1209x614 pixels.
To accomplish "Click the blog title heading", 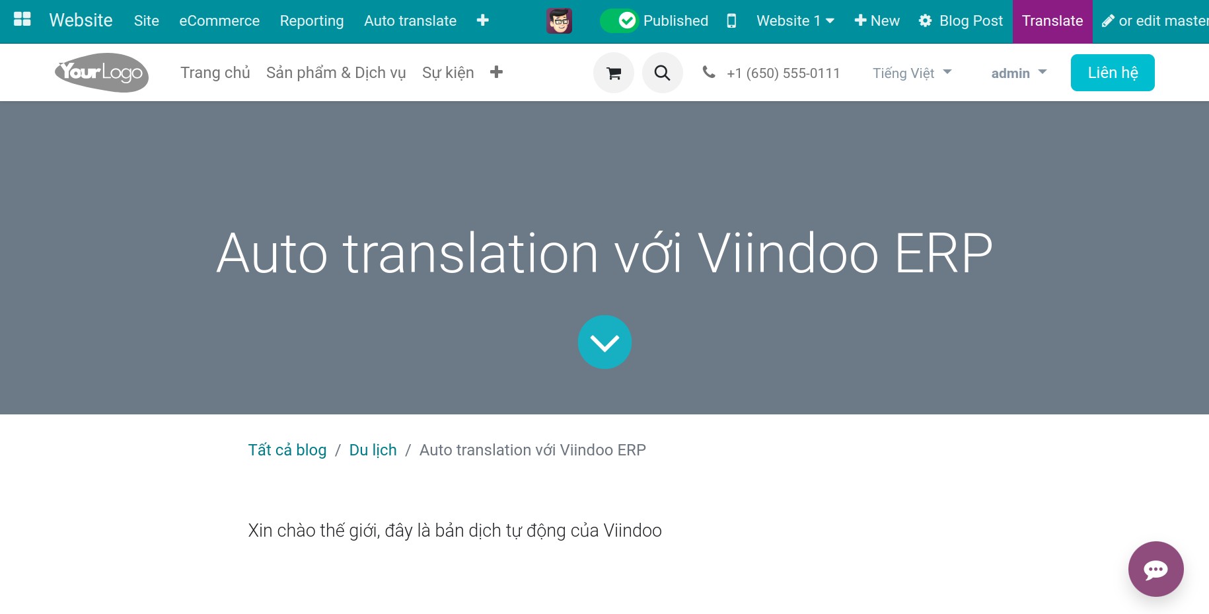I will tap(604, 253).
